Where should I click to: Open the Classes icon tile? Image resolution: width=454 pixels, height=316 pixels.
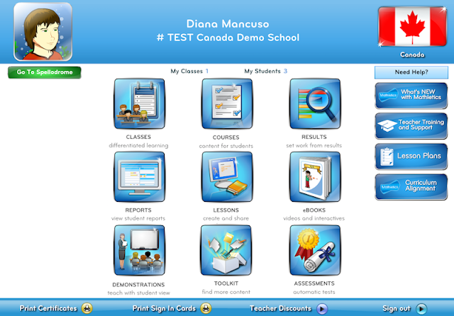(139, 103)
